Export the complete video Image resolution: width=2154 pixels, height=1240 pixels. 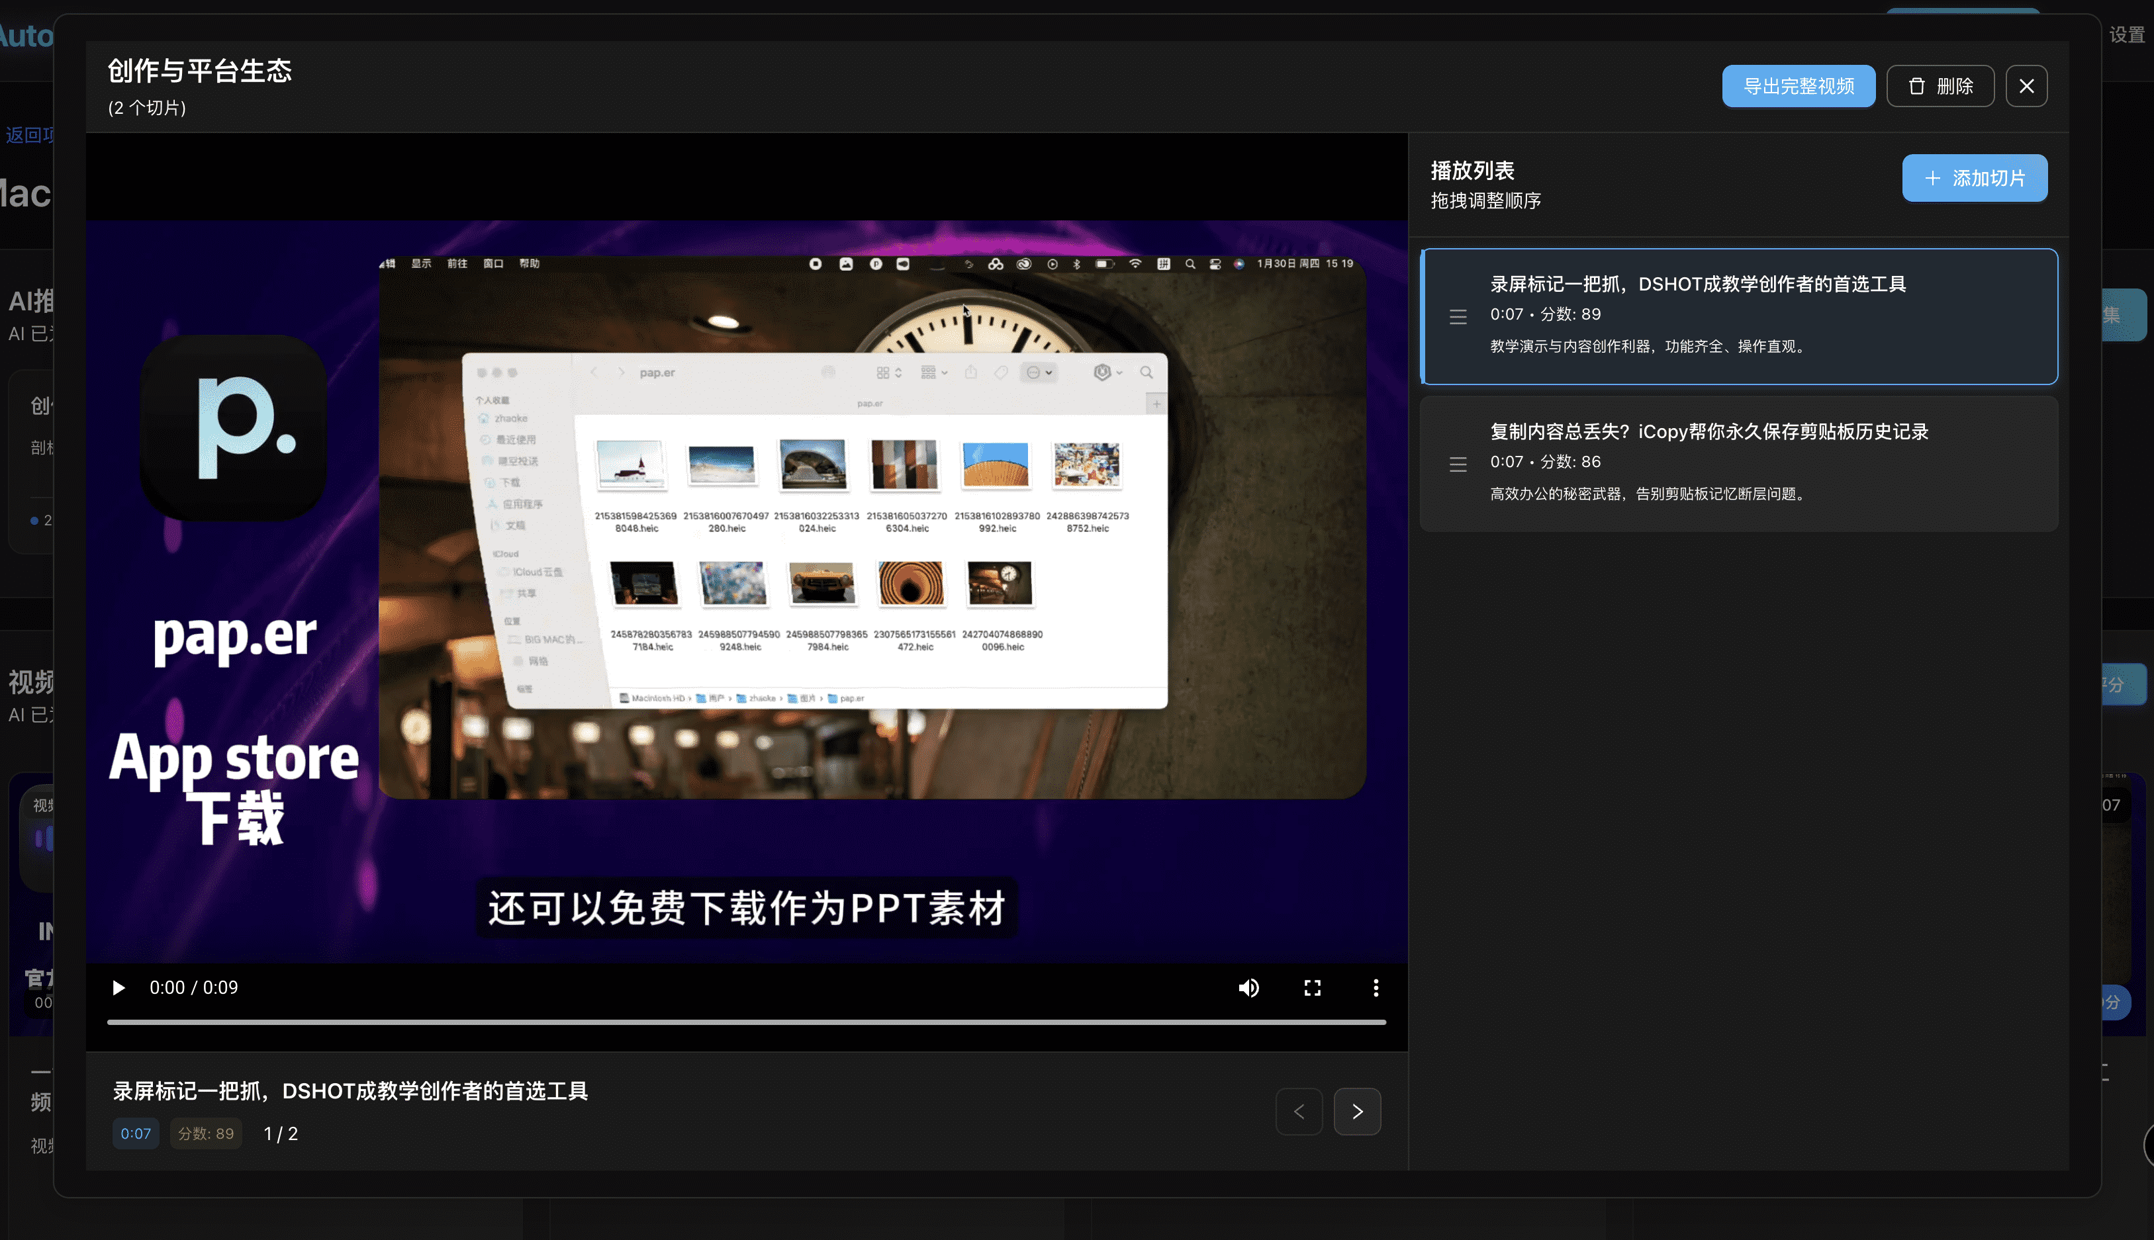pos(1798,86)
